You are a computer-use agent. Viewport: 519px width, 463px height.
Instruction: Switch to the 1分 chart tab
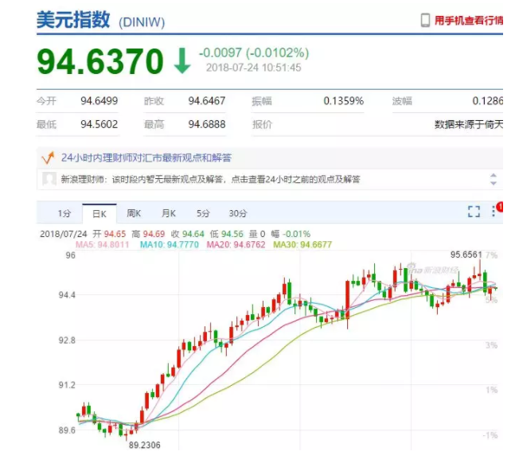[64, 213]
